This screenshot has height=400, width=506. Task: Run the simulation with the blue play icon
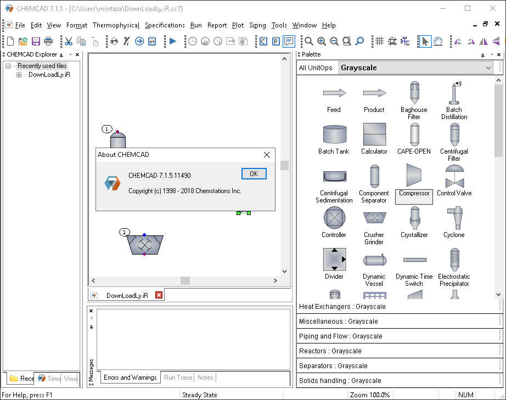point(172,41)
